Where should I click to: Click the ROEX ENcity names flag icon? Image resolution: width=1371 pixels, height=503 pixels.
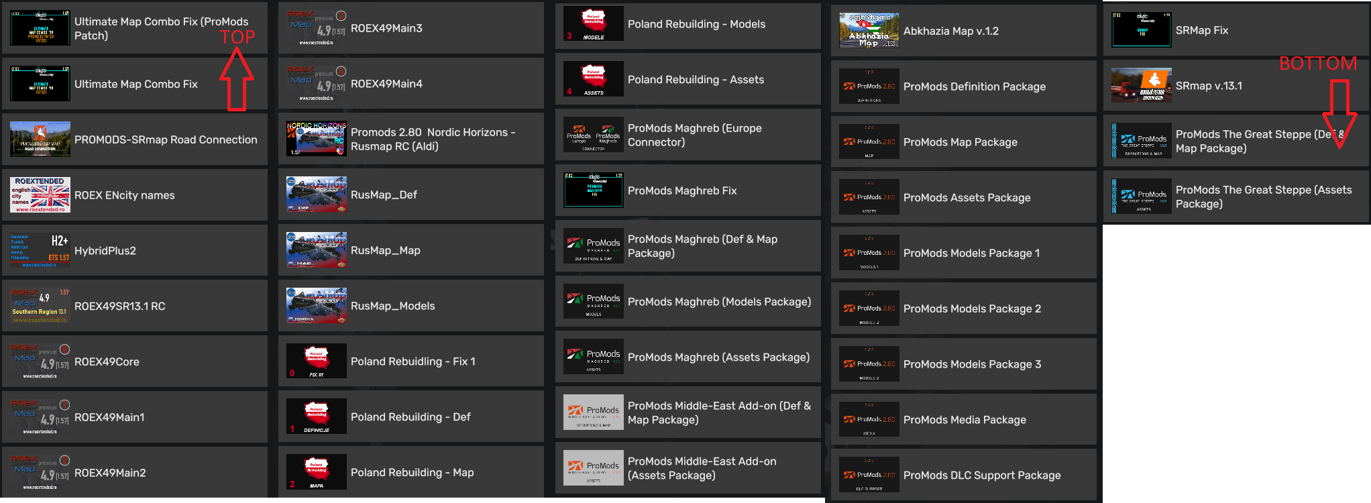point(40,195)
